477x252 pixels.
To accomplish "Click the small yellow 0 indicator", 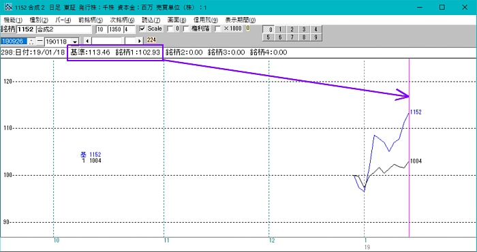I will click(x=247, y=29).
